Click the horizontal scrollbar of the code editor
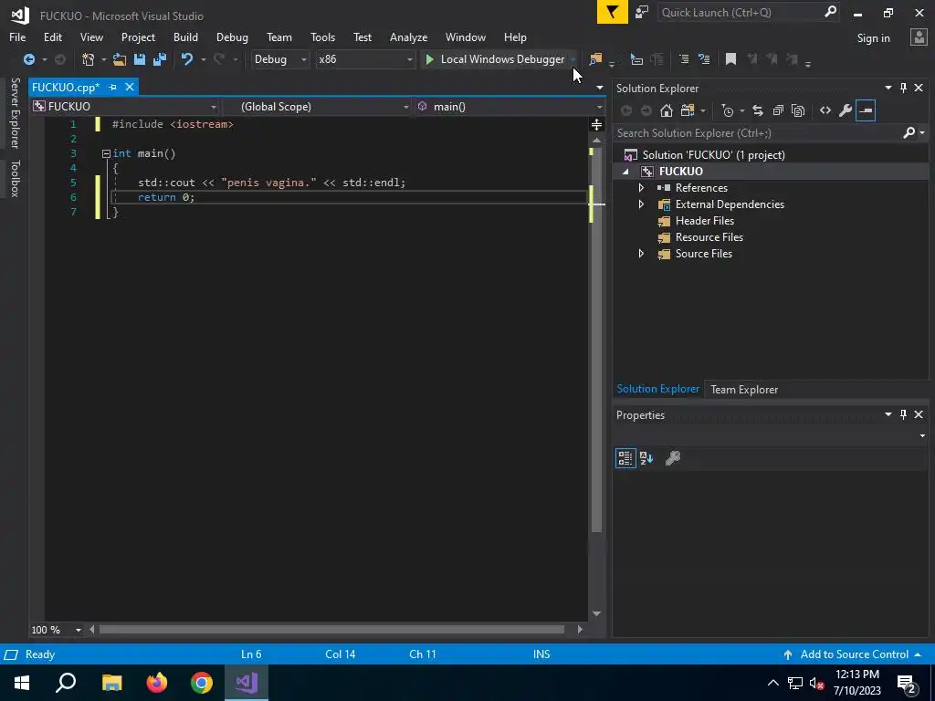Screen dimensions: 935x701 331,630
